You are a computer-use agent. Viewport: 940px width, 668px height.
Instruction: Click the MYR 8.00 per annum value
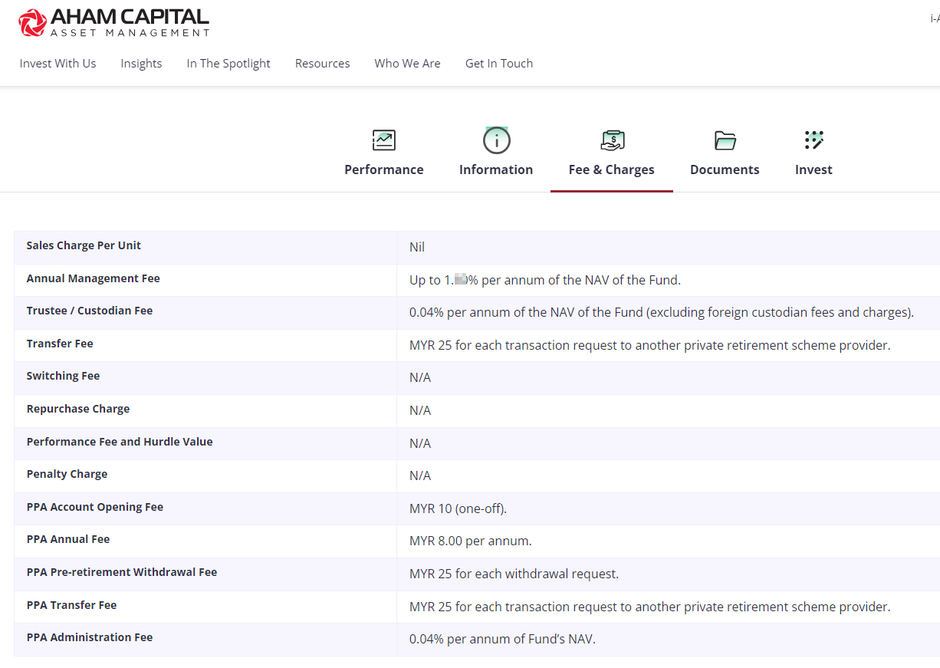click(471, 541)
